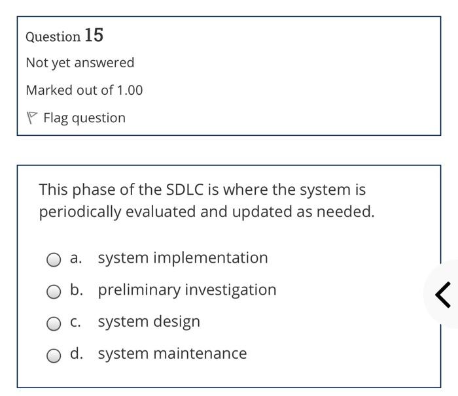Click the SDLC question prompt text
The image size is (458, 396).
(206, 201)
